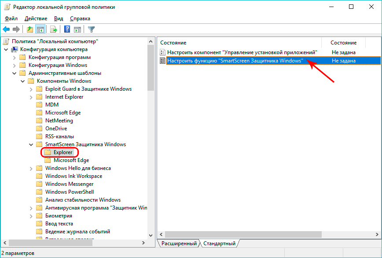Click the Explorer folder icon in tree

coord(47,152)
